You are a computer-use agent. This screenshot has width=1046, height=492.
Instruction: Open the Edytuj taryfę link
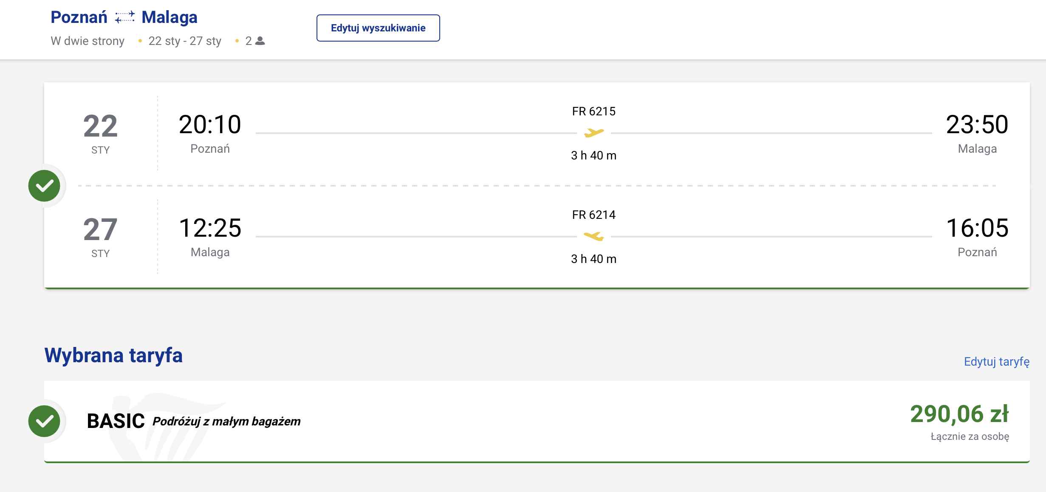pyautogui.click(x=996, y=361)
